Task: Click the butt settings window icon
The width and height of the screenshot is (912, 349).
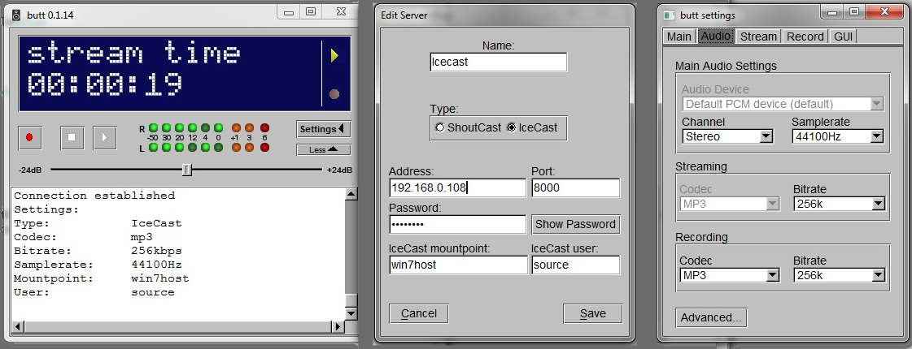Action: click(670, 15)
